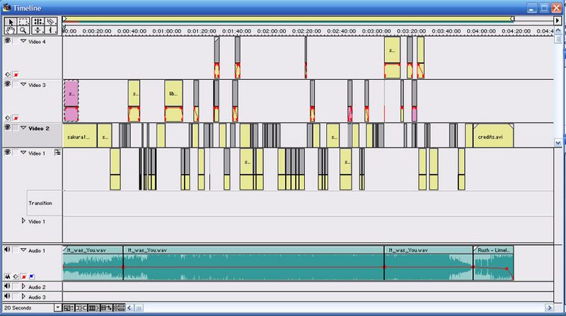Image resolution: width=566 pixels, height=316 pixels.
Task: Select the credits.avi clip
Action: point(492,135)
